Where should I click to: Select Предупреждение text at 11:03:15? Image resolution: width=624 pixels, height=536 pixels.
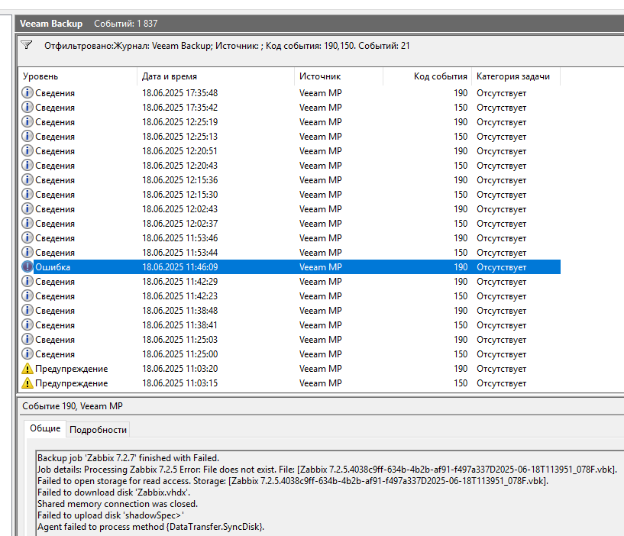[71, 383]
